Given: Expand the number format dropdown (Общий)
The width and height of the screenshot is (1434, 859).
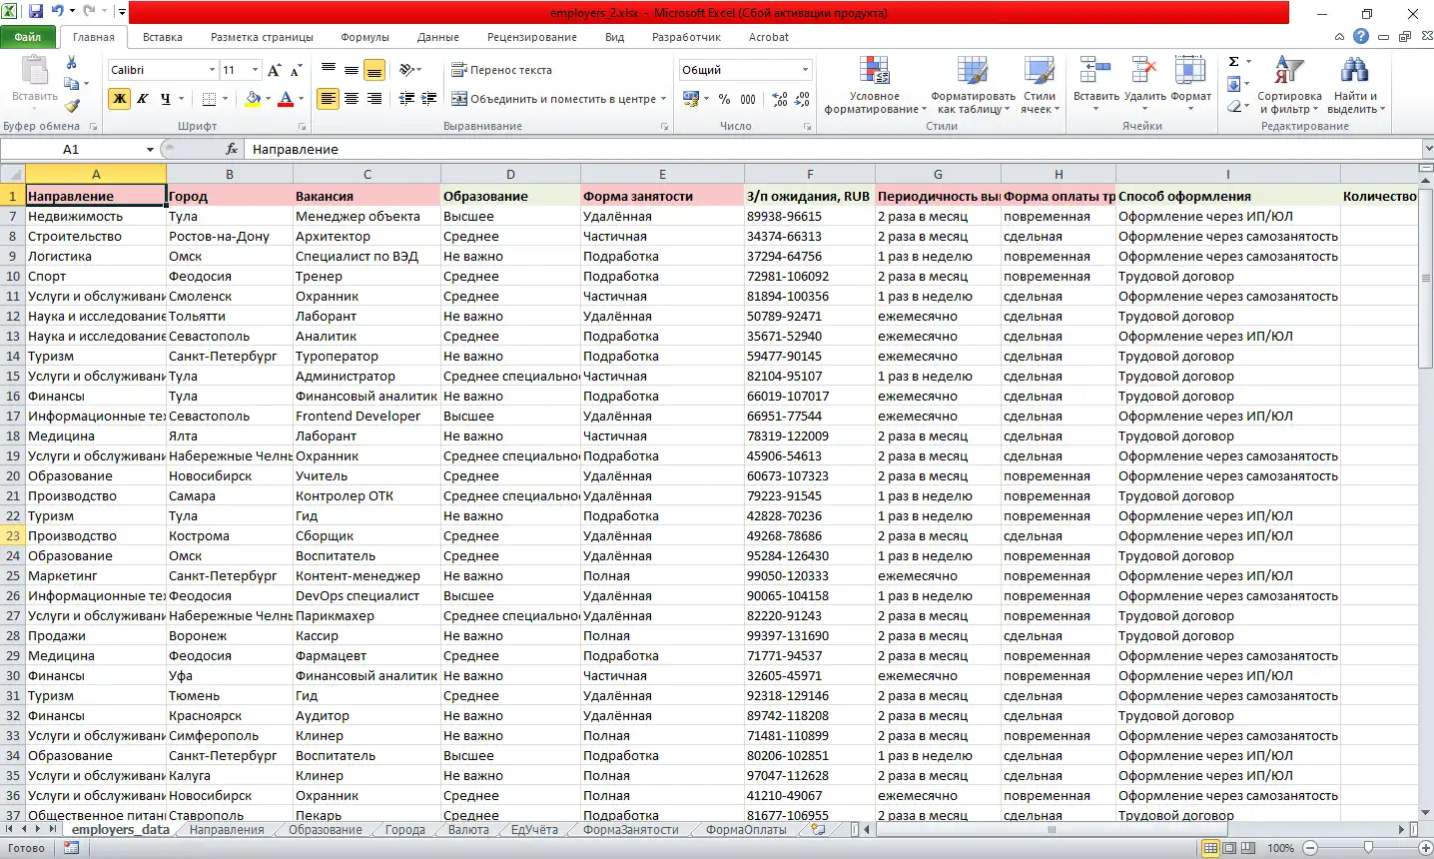Looking at the screenshot, I should click(805, 70).
